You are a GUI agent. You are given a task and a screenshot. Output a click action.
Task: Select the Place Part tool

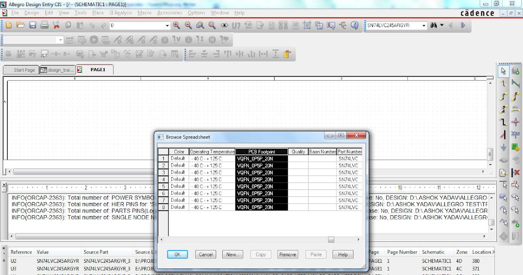(x=516, y=71)
